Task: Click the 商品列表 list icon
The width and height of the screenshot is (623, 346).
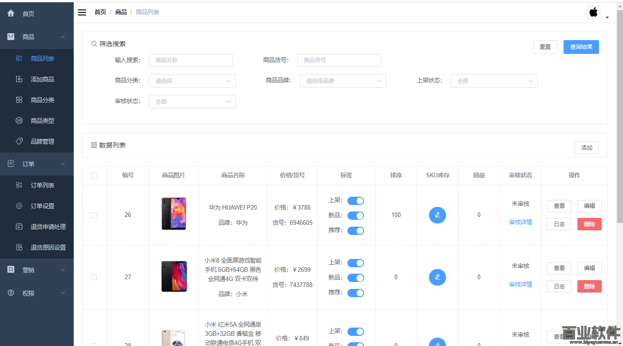Action: pyautogui.click(x=19, y=59)
